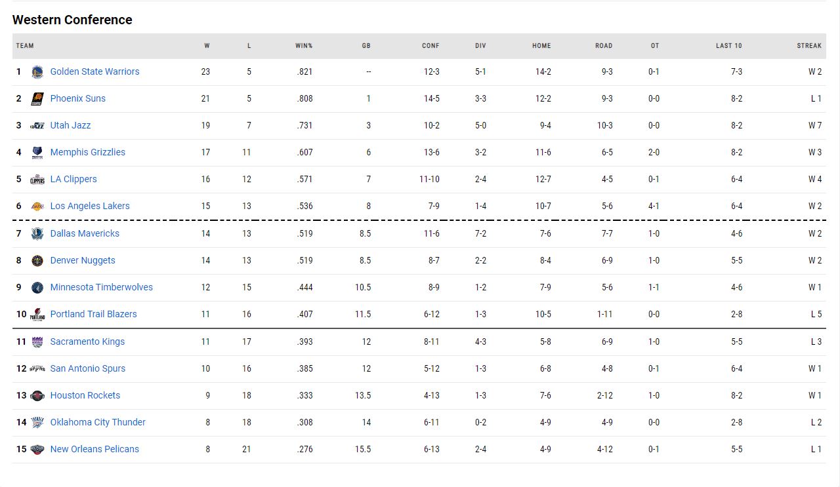Click the Houston Rockets logo icon
840x487 pixels.
click(x=37, y=395)
